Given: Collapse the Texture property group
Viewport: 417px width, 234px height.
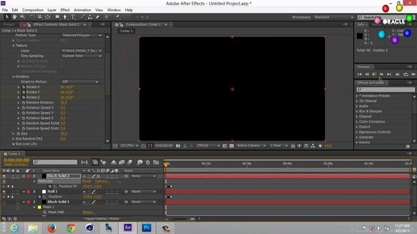Looking at the screenshot, I should tap(13, 45).
